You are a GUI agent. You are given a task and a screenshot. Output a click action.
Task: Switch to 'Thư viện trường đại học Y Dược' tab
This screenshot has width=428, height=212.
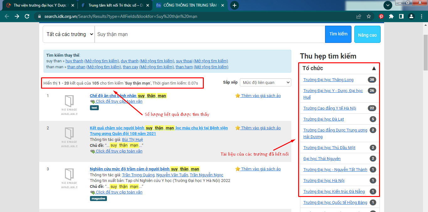pyautogui.click(x=40, y=5)
